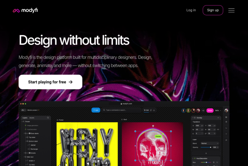
Task: Click the blue Add button
Action: [96, 110]
